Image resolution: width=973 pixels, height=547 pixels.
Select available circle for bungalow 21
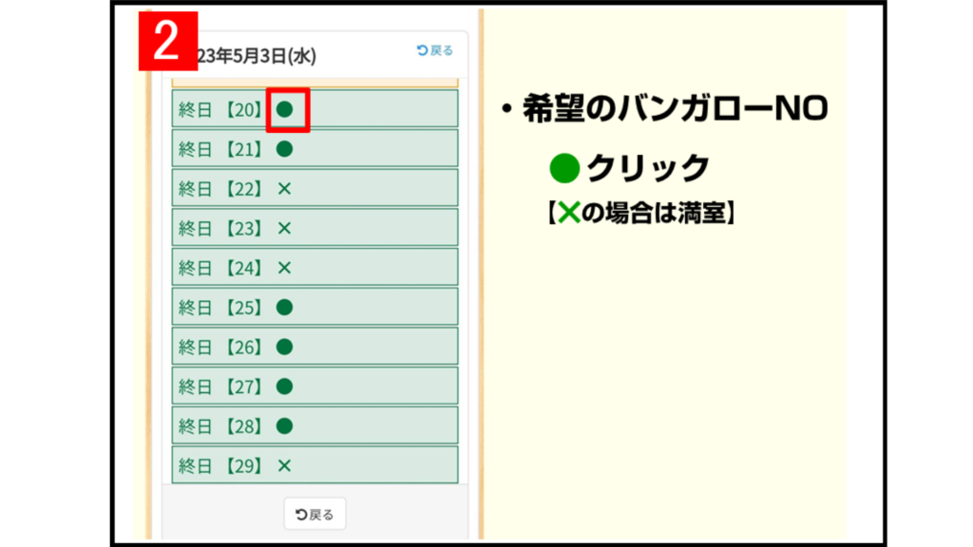[284, 149]
